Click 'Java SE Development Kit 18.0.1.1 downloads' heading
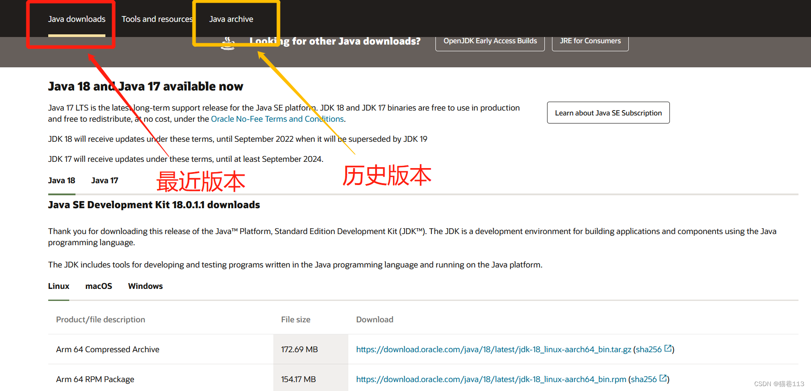This screenshot has height=391, width=811. pyautogui.click(x=154, y=205)
